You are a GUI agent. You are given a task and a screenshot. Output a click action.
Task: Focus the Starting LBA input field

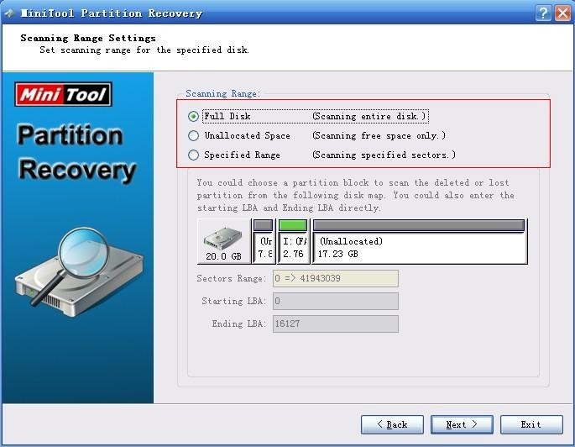point(335,301)
